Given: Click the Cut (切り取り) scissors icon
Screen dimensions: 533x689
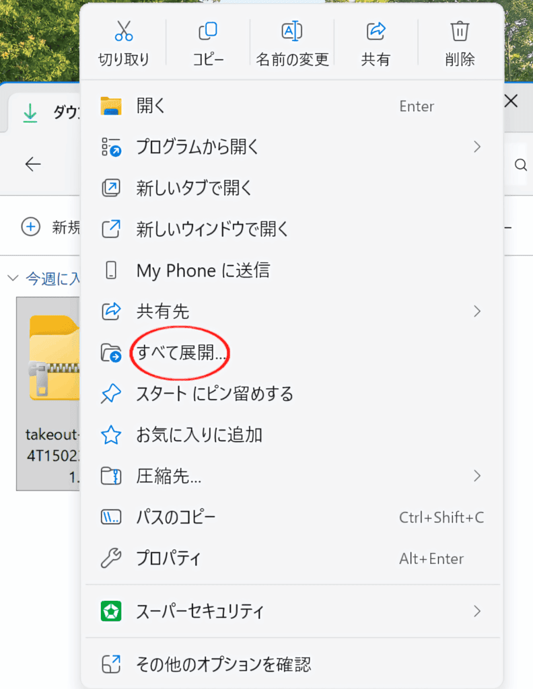Looking at the screenshot, I should [x=123, y=31].
